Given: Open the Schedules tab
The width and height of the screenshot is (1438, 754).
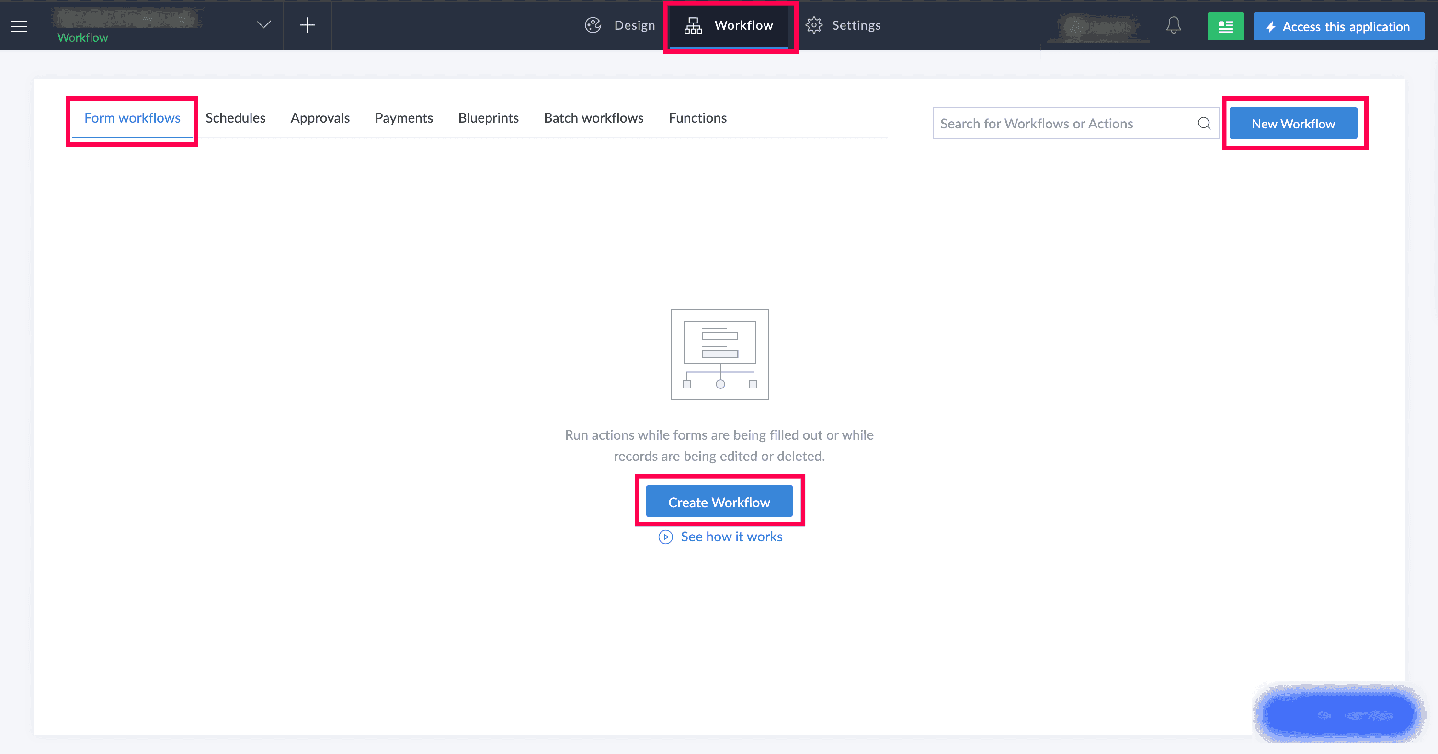Looking at the screenshot, I should click(235, 118).
